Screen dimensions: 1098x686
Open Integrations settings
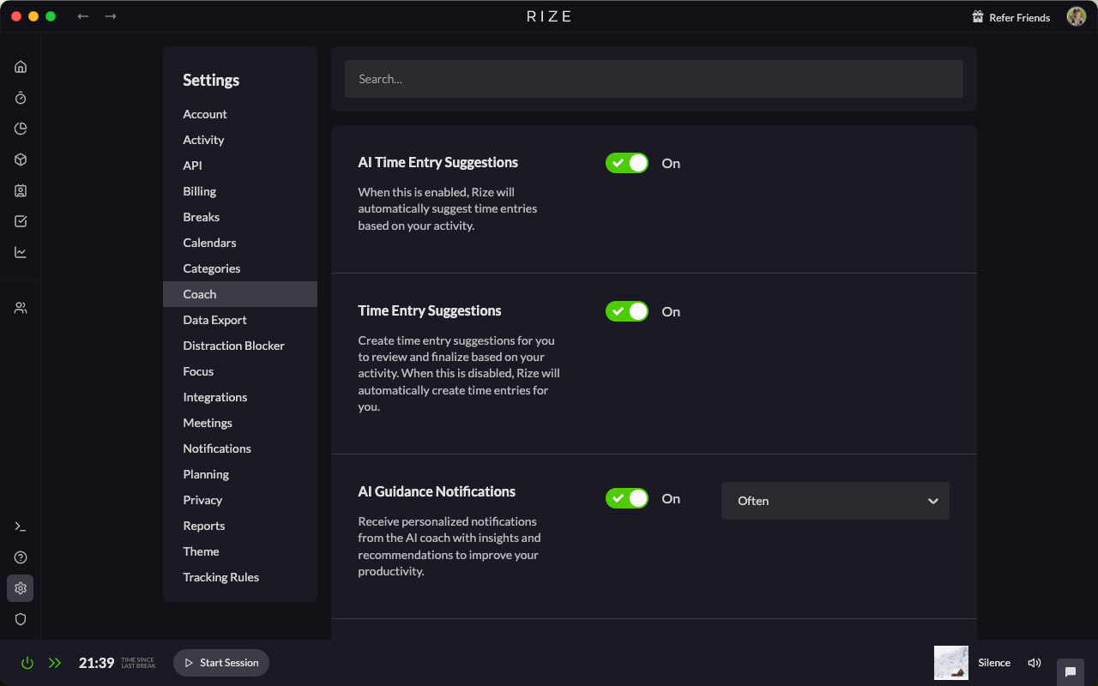(240, 397)
